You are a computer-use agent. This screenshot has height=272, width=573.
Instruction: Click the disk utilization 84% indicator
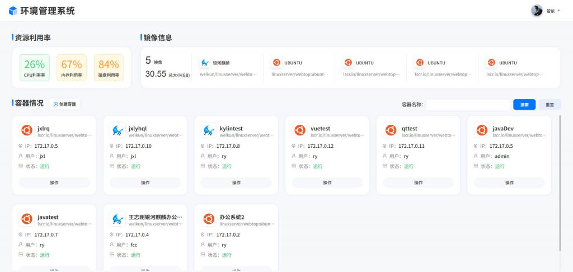pos(109,67)
